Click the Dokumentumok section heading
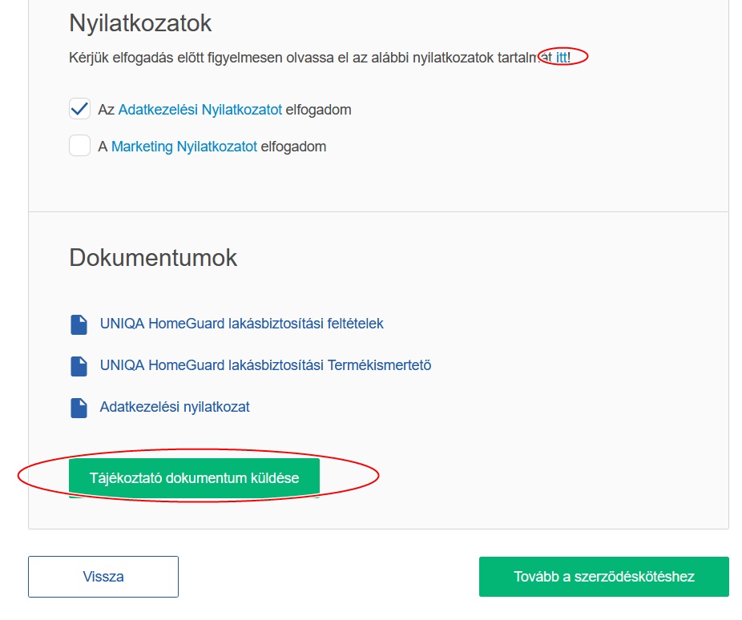The image size is (742, 620). pos(153,258)
